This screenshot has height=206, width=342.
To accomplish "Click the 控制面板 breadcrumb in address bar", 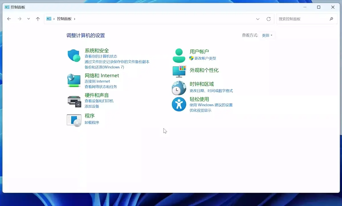I will click(64, 19).
